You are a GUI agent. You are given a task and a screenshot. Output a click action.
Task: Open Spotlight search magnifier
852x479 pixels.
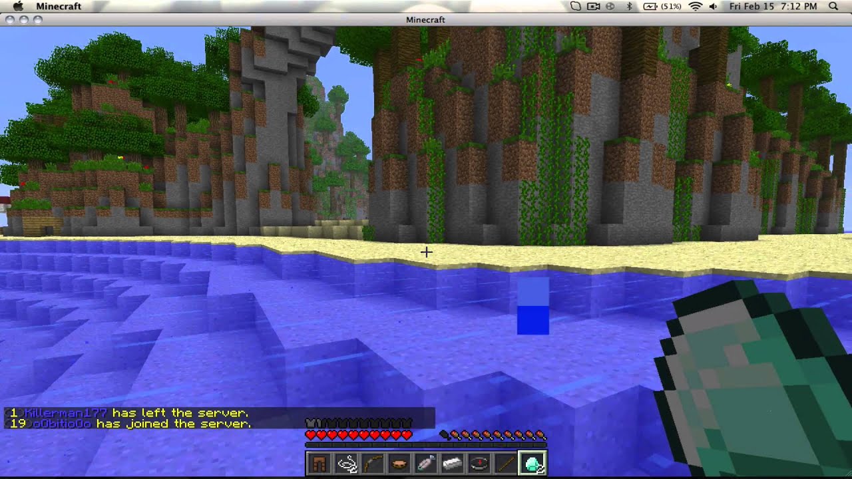[833, 6]
